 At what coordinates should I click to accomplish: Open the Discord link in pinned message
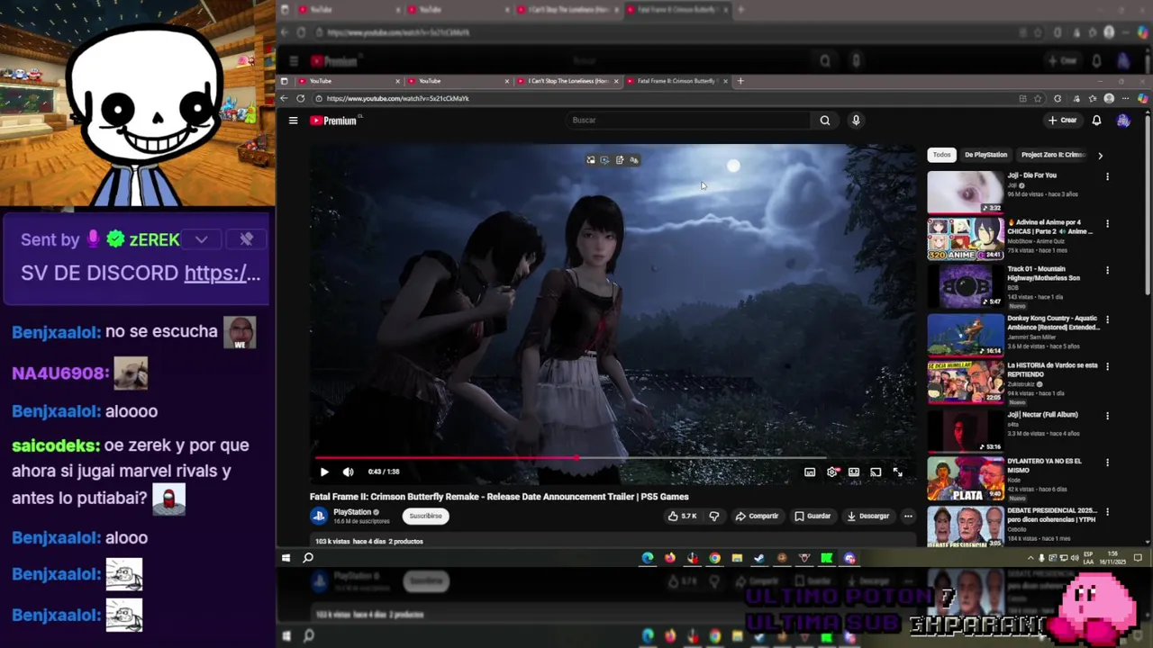222,274
